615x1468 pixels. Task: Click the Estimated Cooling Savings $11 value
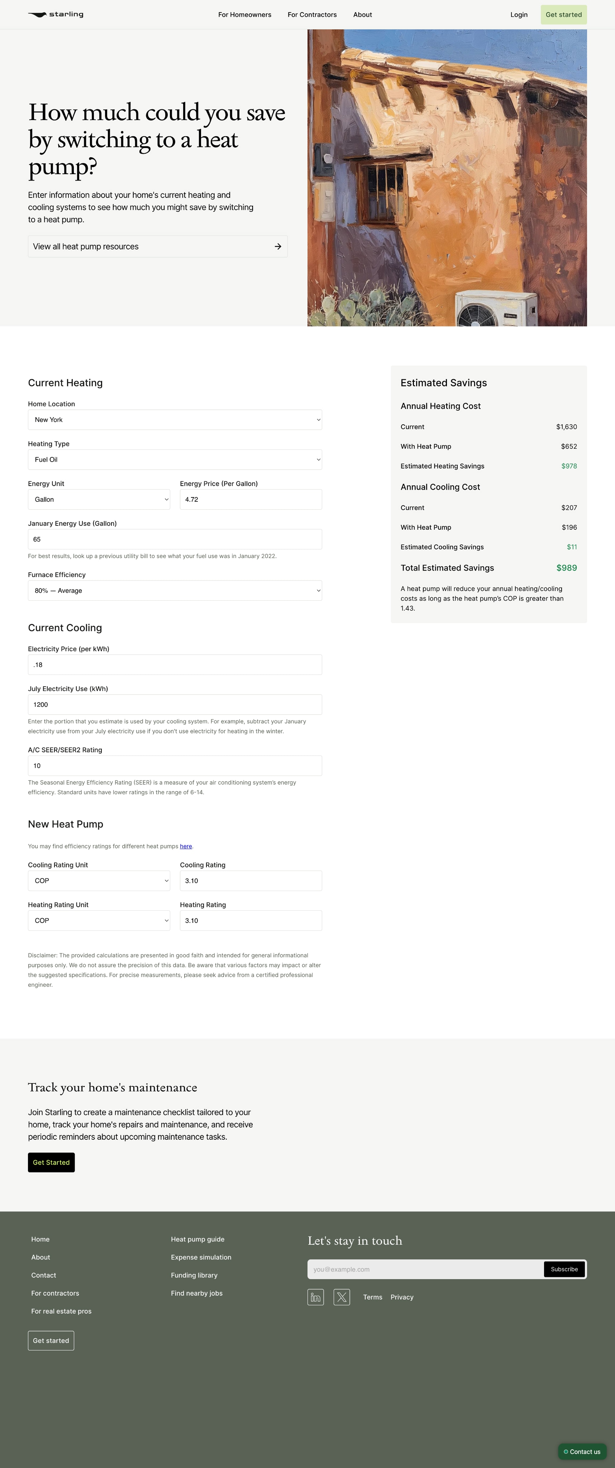572,547
